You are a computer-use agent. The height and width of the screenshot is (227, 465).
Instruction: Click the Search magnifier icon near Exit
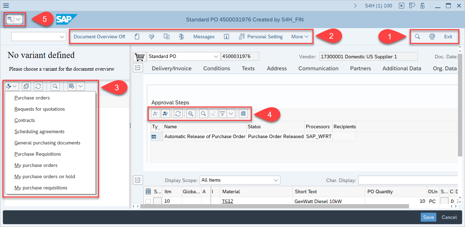417,37
